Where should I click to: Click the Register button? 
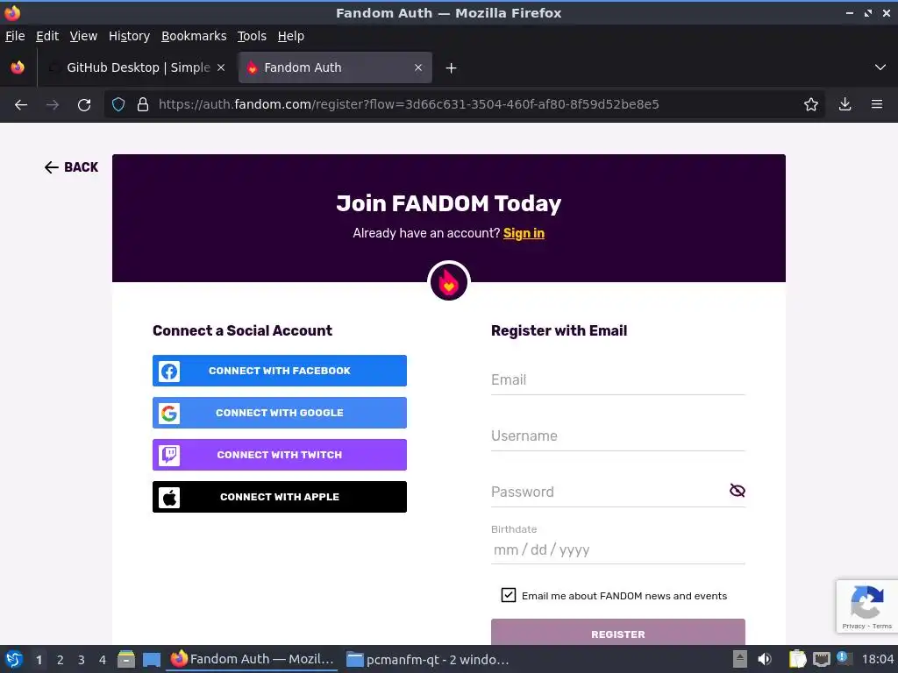pyautogui.click(x=618, y=632)
